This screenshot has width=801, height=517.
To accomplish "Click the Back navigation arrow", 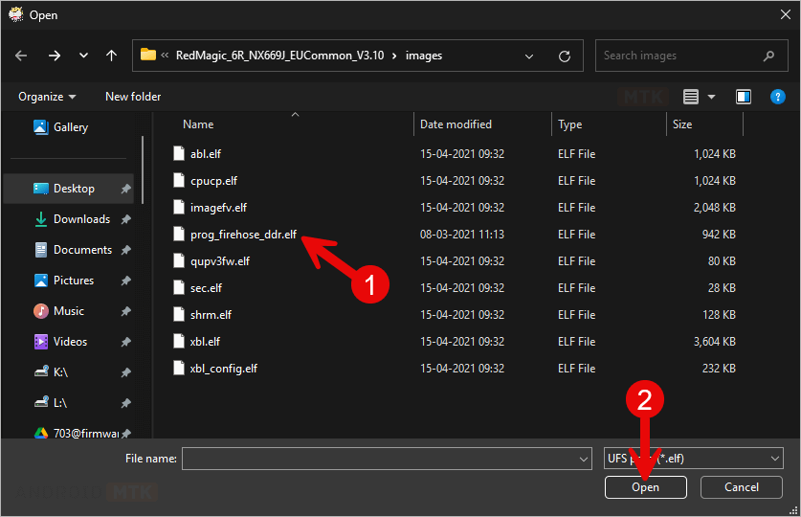I will coord(22,56).
